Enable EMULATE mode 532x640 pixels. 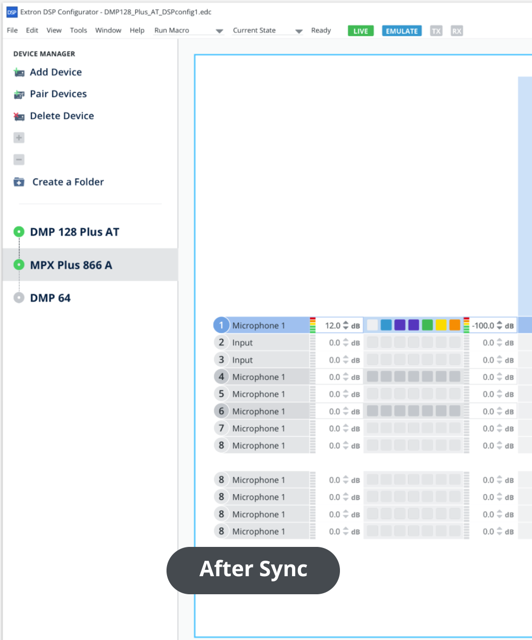402,30
